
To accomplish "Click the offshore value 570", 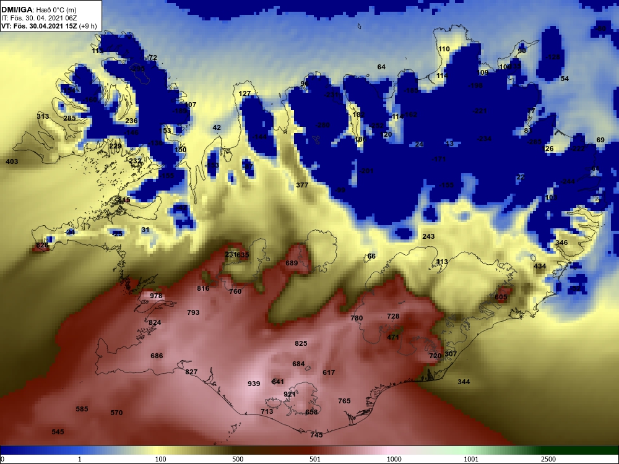I will pyautogui.click(x=116, y=413).
